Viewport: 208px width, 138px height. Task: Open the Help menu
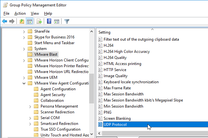pyautogui.click(x=48, y=13)
